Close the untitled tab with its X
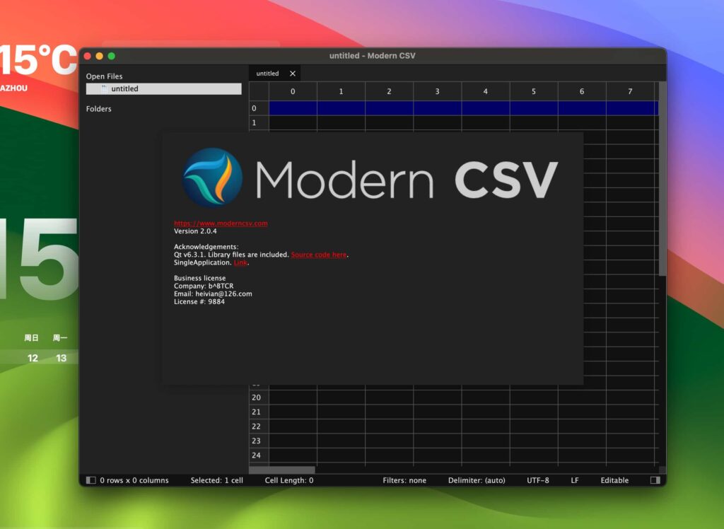724x529 pixels. [292, 73]
